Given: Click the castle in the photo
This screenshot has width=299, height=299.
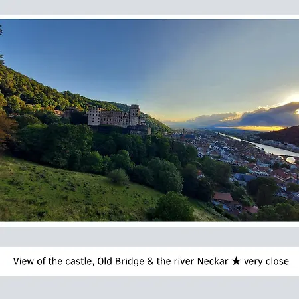Looking at the screenshot, I should pos(119,119).
